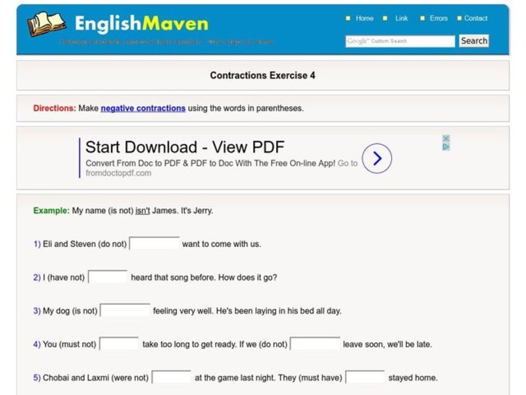The image size is (526, 395).
Task: Click the yellow square bullet beside Errors
Action: coord(424,18)
